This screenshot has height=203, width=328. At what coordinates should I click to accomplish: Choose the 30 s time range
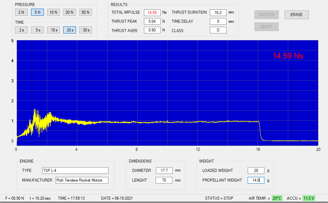click(x=86, y=30)
